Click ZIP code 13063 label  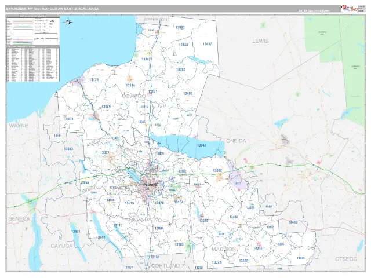pyautogui.click(x=179, y=244)
